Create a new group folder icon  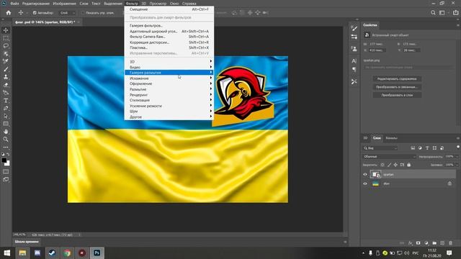(x=434, y=243)
